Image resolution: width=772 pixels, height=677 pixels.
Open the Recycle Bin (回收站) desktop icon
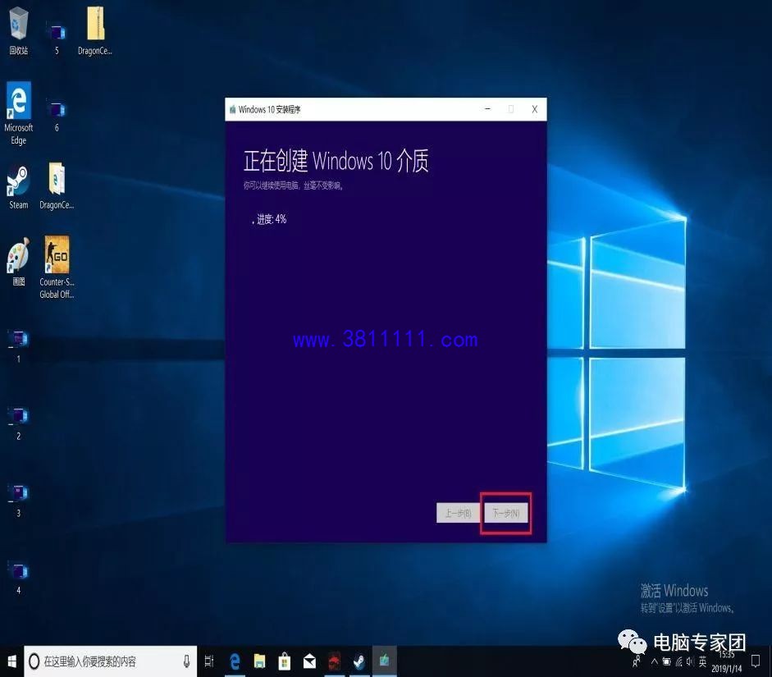tap(19, 30)
